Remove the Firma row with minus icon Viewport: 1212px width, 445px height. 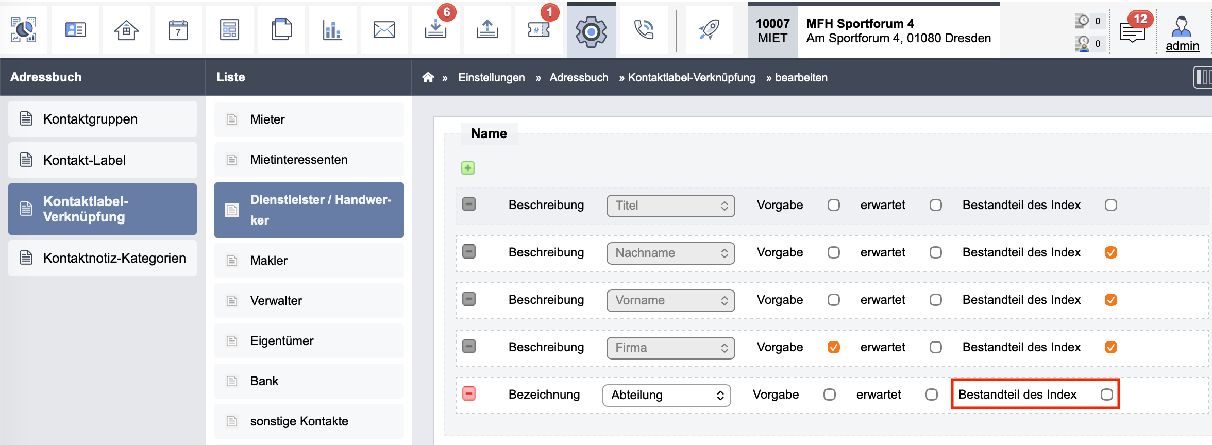point(469,346)
